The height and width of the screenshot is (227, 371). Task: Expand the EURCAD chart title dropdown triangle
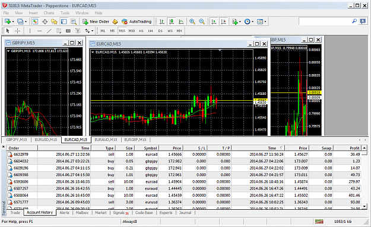[x=93, y=52]
